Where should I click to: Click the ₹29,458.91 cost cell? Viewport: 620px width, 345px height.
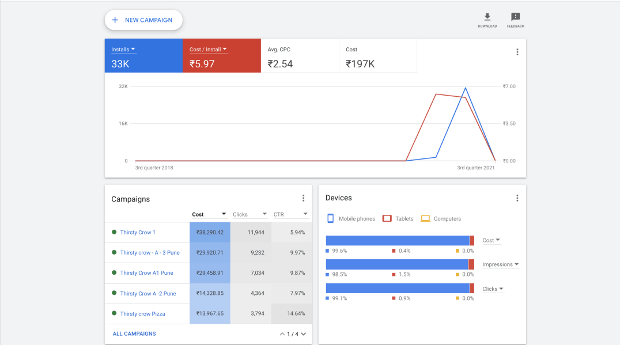210,273
